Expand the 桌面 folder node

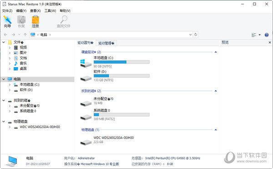click(10, 69)
